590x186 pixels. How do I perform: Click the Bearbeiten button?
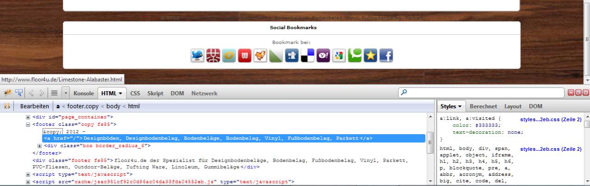tap(34, 106)
